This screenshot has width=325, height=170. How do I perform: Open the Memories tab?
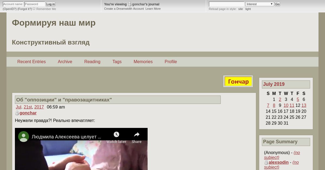point(143,62)
